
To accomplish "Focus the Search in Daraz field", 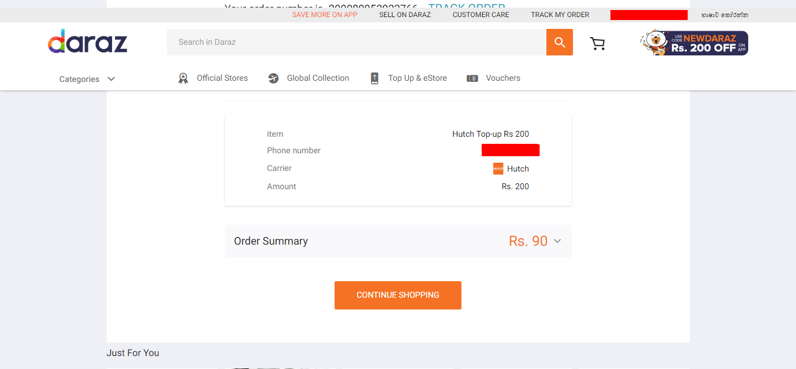I will point(356,42).
